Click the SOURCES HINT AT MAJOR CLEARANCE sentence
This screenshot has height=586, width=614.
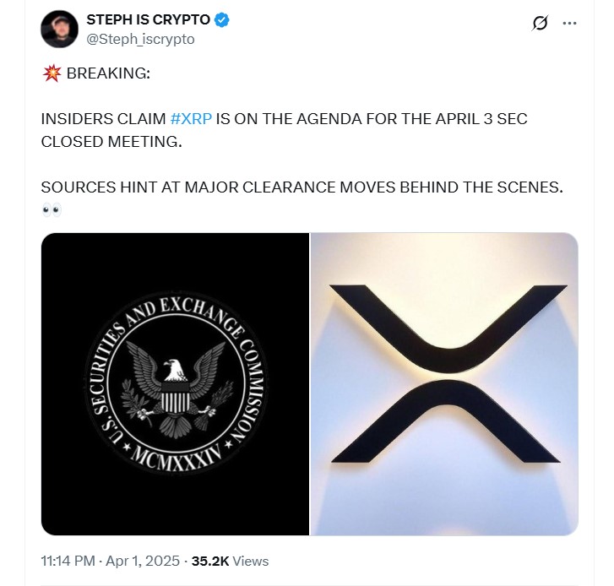[x=302, y=187]
